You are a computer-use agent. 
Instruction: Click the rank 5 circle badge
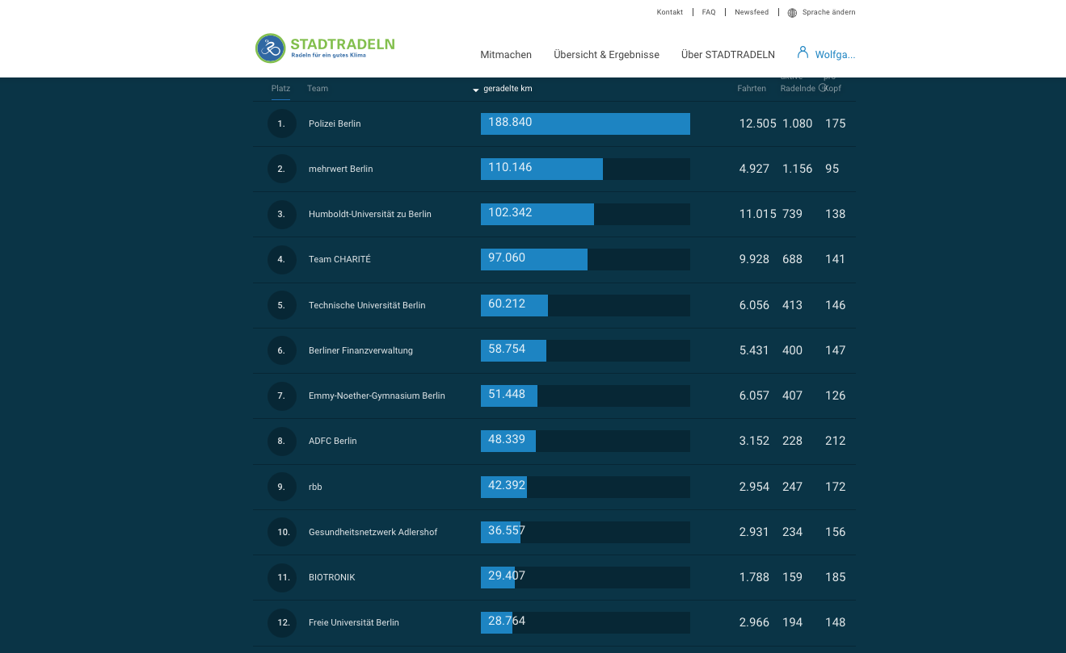pyautogui.click(x=282, y=305)
